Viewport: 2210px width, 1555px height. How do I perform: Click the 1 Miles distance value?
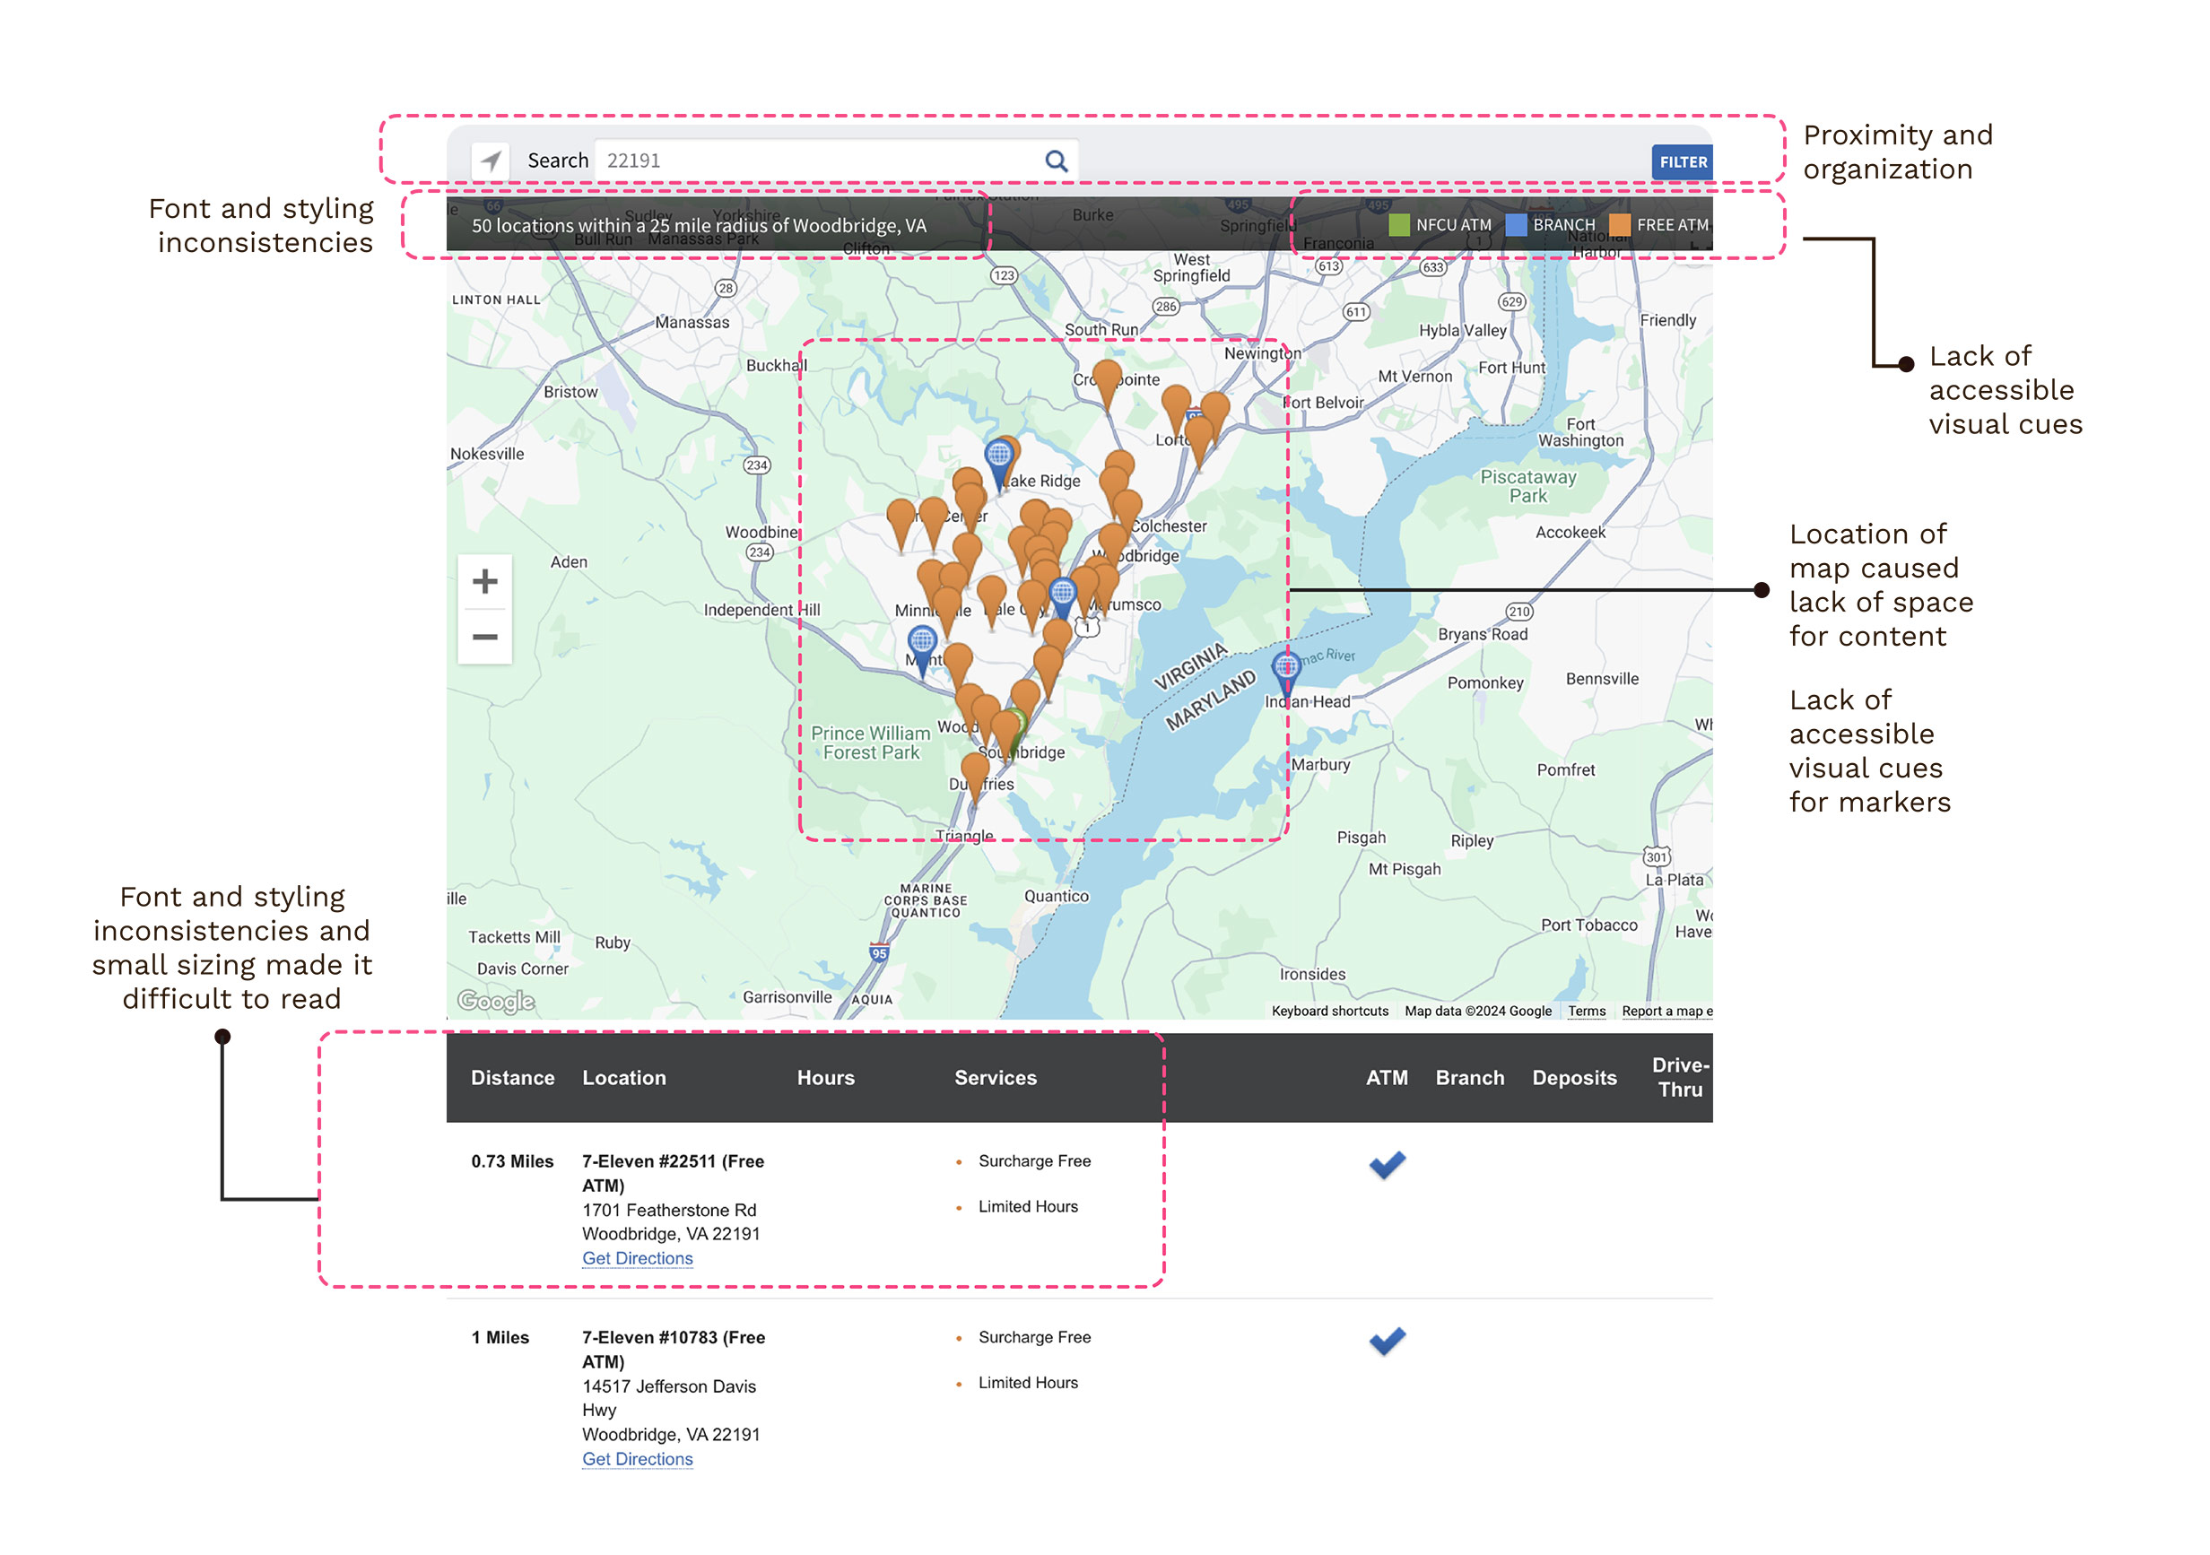[x=500, y=1337]
